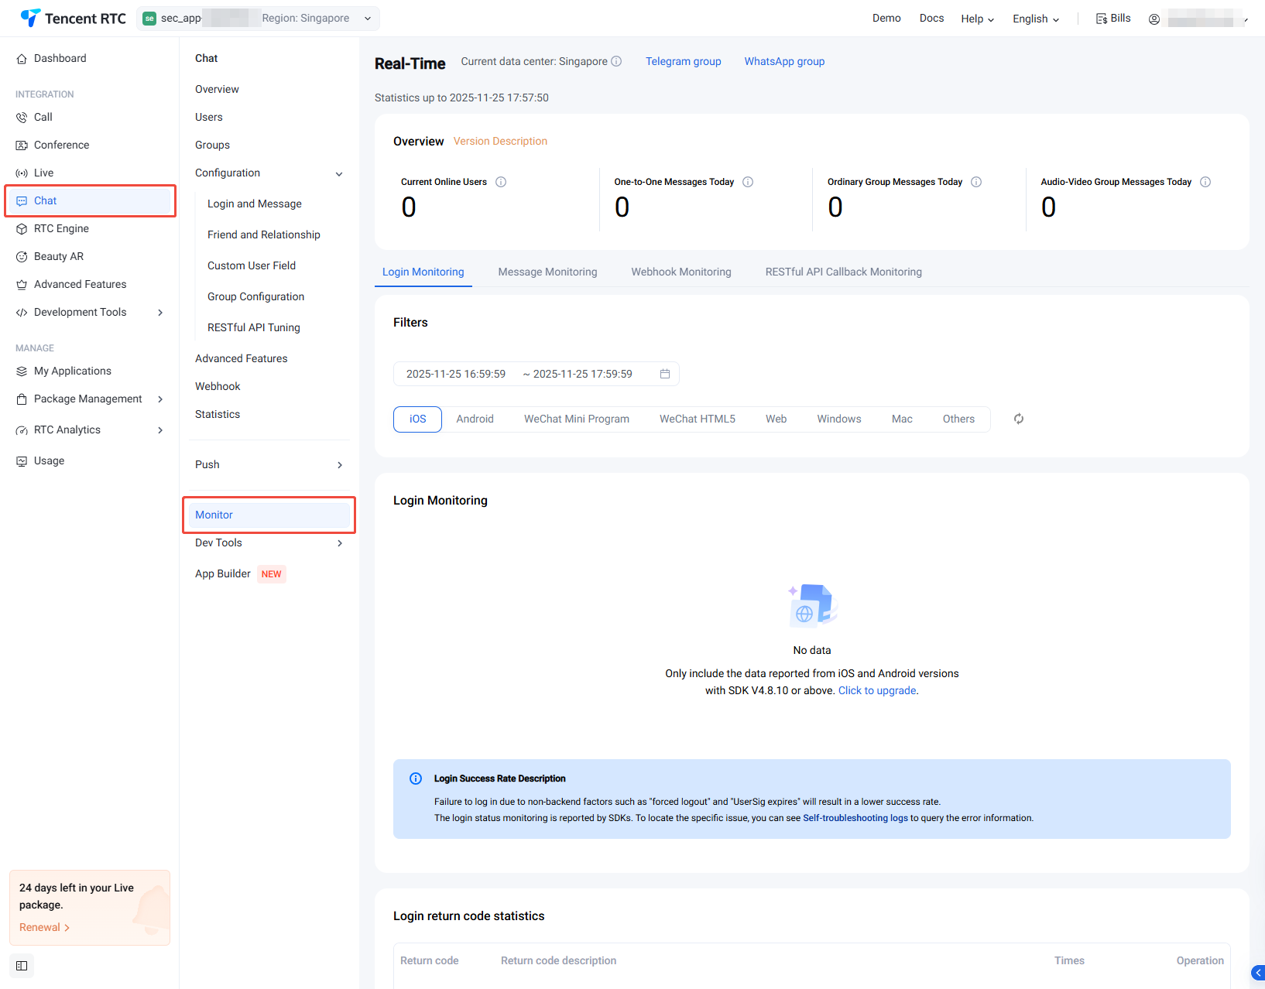Open the Telegram group link
1265x989 pixels.
tap(683, 61)
